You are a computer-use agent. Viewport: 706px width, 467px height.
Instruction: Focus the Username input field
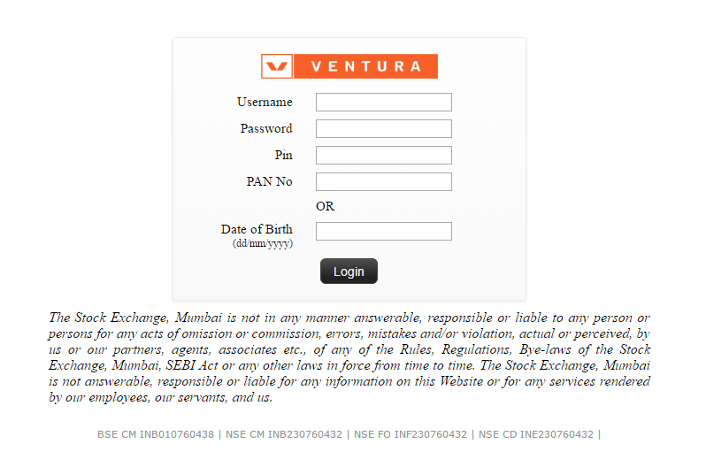[383, 103]
